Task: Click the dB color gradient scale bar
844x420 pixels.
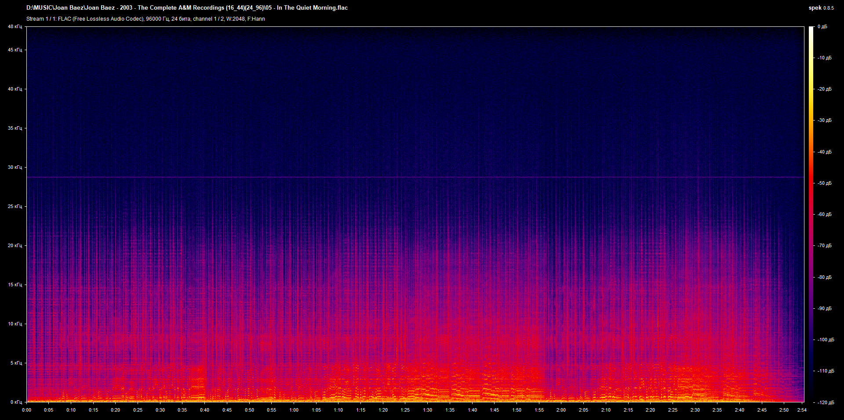Action: (x=811, y=215)
